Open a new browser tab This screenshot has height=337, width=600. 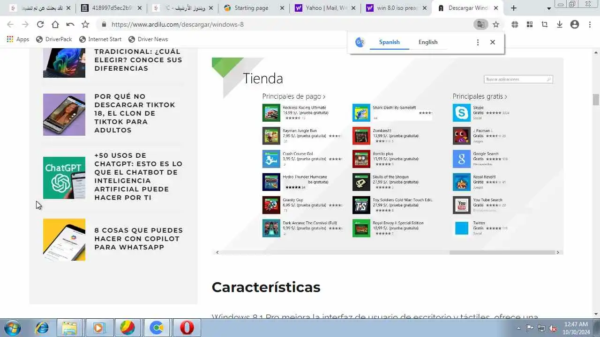(x=514, y=8)
